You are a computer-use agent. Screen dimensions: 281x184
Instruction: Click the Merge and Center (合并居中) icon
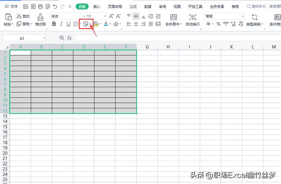pyautogui.click(x=173, y=17)
